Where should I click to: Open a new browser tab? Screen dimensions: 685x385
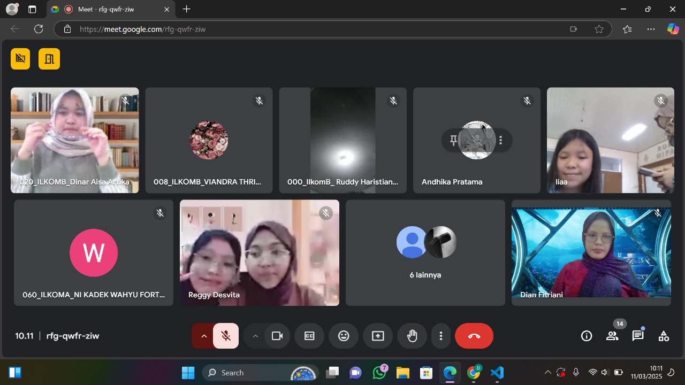tap(186, 9)
